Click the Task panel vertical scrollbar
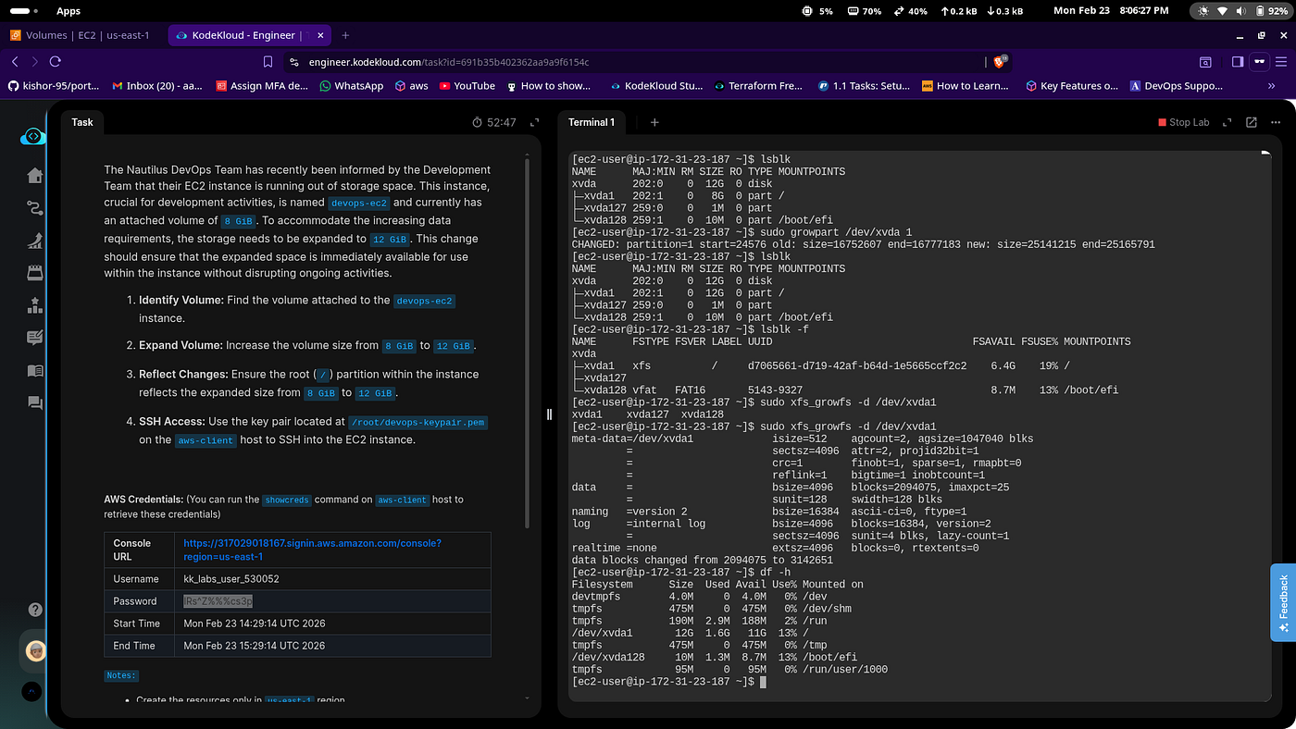Viewport: 1296px width, 729px height. pos(529,342)
